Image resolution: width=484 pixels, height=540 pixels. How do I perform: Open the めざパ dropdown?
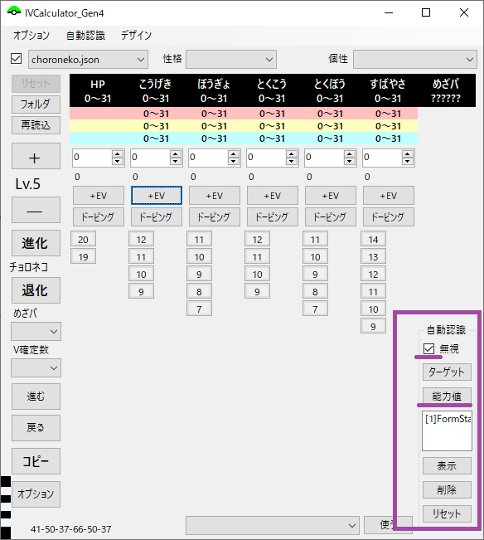click(x=36, y=331)
